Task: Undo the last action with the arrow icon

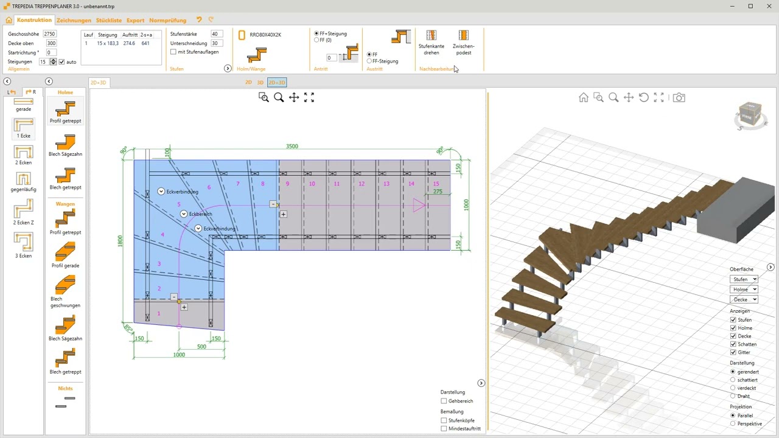Action: 199,20
